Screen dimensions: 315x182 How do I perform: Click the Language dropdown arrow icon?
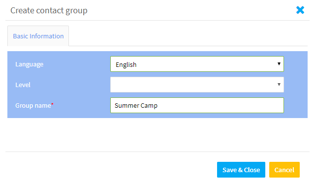(x=279, y=64)
